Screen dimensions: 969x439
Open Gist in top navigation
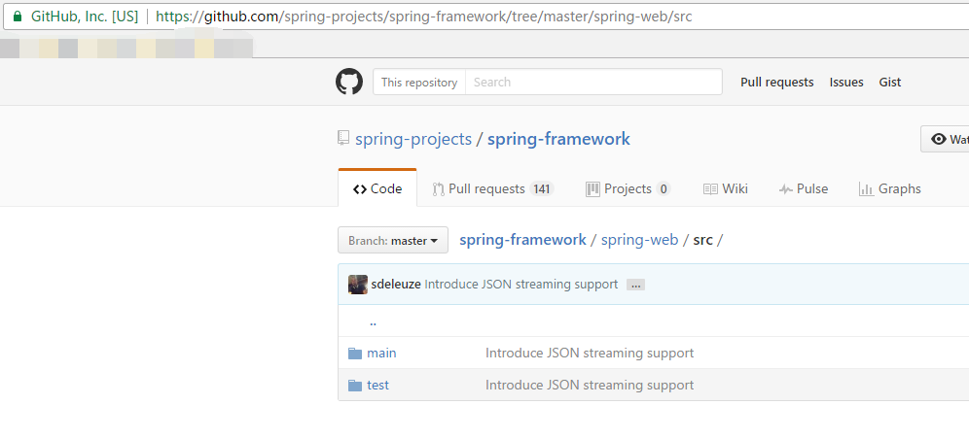pyautogui.click(x=890, y=82)
